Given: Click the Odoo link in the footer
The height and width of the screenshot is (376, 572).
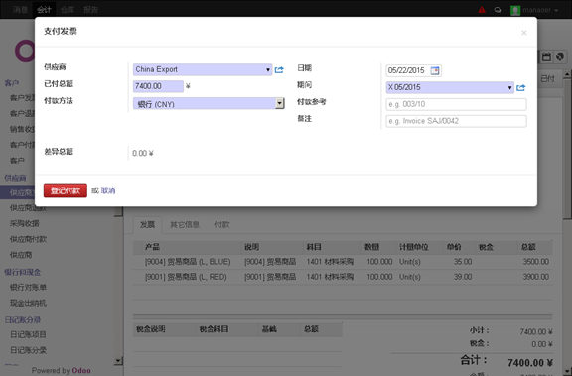Looking at the screenshot, I should (x=81, y=370).
